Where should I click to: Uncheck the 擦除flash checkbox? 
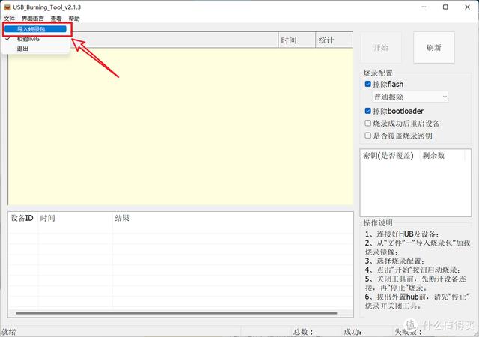coord(368,84)
